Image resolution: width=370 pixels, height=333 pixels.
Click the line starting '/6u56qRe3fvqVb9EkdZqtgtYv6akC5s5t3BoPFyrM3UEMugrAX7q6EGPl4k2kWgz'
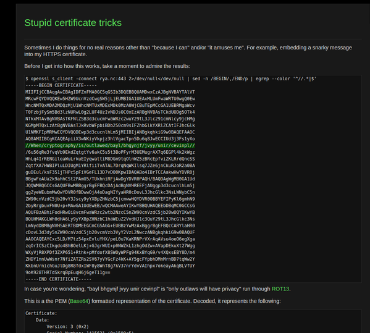[x=110, y=152]
